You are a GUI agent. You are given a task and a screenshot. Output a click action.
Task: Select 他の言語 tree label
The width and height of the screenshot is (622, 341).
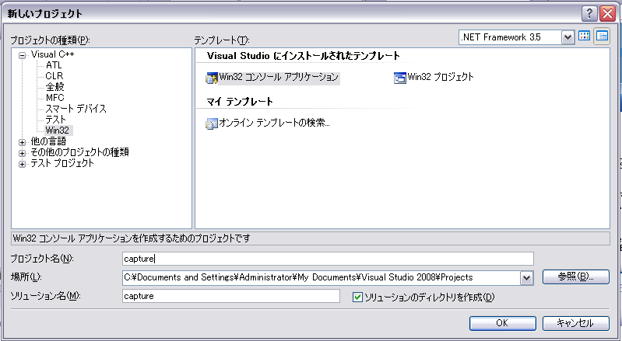(48, 141)
